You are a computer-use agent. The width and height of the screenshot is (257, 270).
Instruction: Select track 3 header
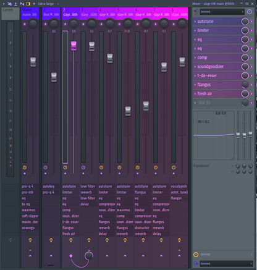click(x=89, y=14)
